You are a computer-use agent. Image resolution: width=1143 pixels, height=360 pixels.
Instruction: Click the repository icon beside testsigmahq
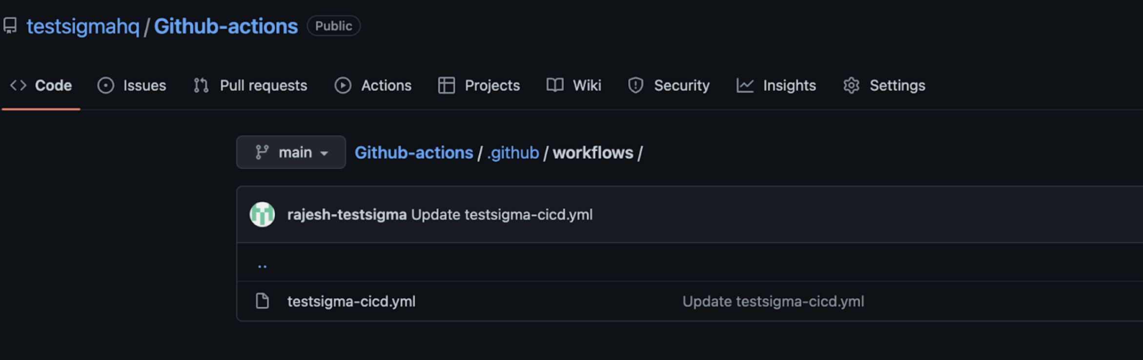pyautogui.click(x=10, y=25)
